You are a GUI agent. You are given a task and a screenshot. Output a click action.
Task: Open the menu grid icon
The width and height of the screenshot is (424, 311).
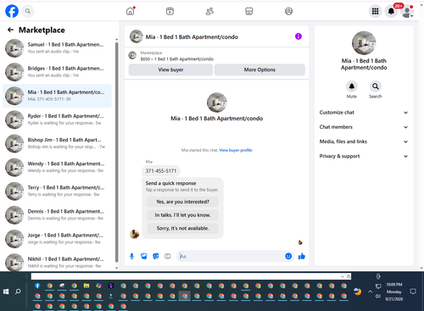pos(375,11)
